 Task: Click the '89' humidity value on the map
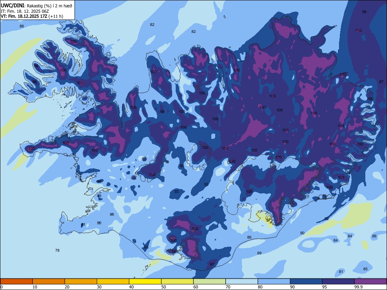click(259, 253)
